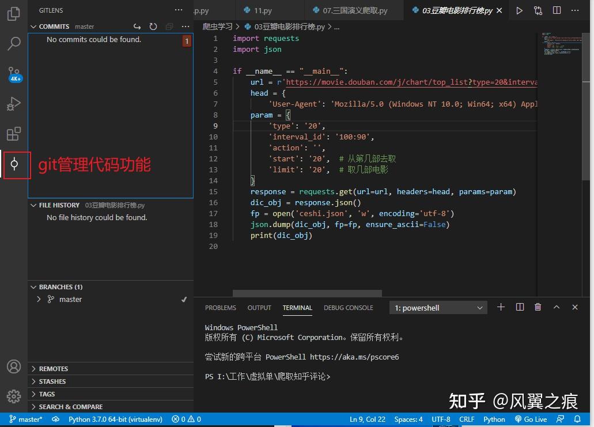
Task: Open Source Control view showing the 4K badge
Action: point(14,74)
